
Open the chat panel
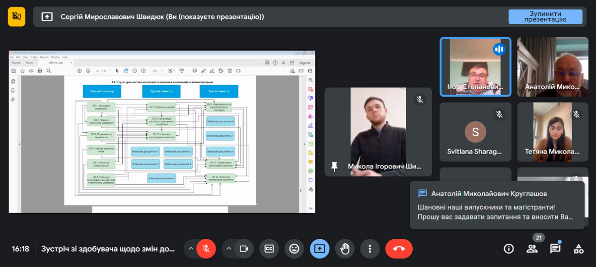(x=555, y=249)
